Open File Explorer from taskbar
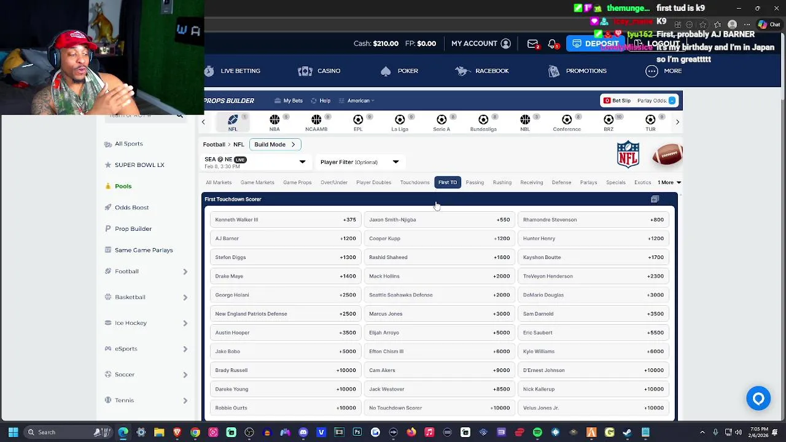This screenshot has height=442, width=786. tap(159, 432)
